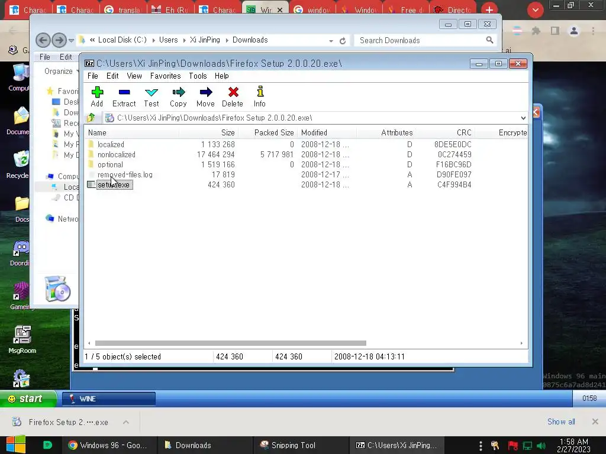The width and height of the screenshot is (606, 454).
Task: Click the 7-Zip address path field
Action: pos(311,118)
